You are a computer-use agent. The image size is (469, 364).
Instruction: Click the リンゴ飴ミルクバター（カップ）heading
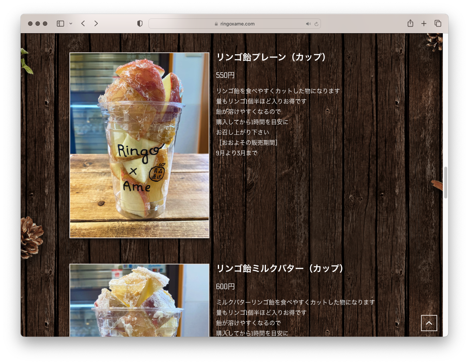pos(280,268)
